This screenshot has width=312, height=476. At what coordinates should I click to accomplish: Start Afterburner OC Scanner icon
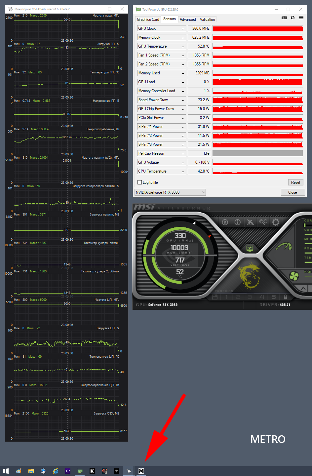pos(263,222)
